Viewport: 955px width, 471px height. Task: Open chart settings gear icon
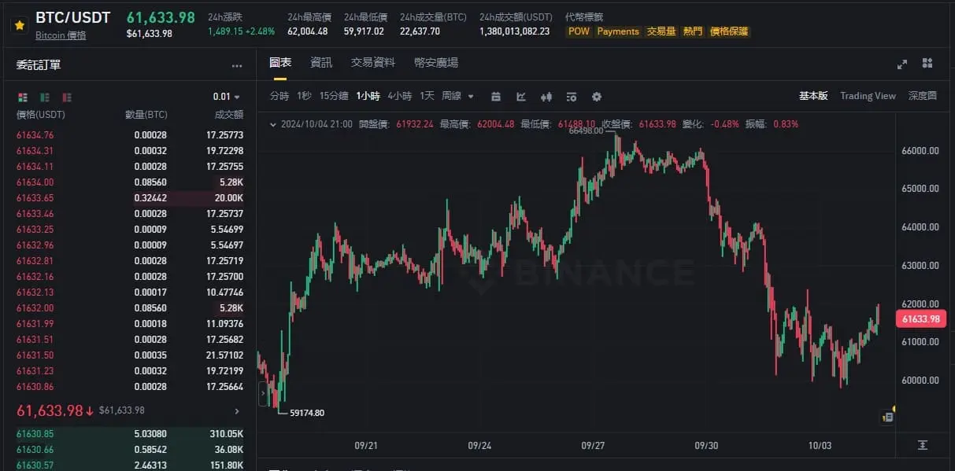pos(597,97)
